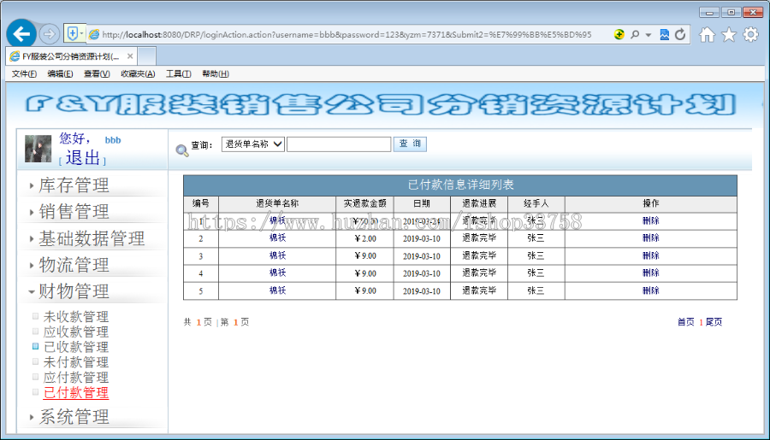Open 棉袄 link in row 4

277,273
